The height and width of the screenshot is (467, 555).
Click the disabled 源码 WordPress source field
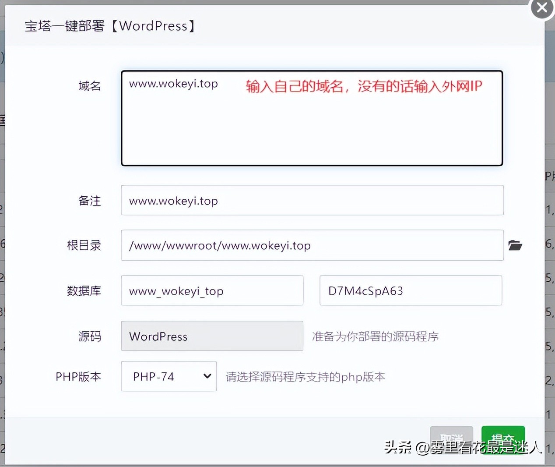212,336
